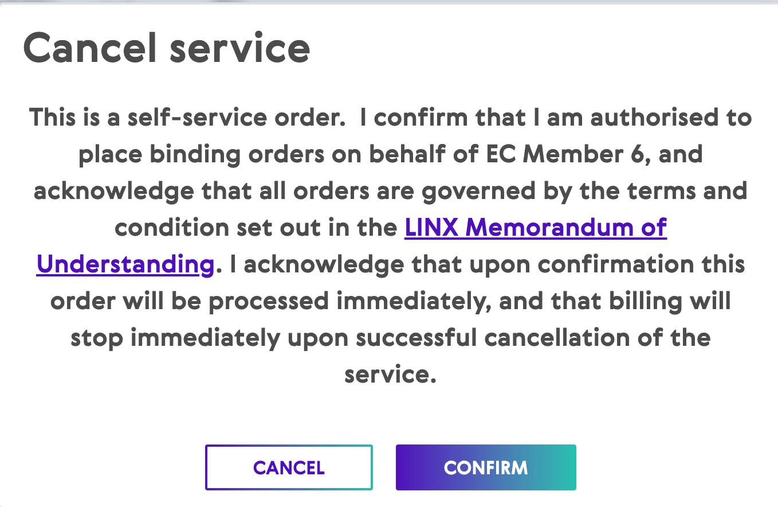The height and width of the screenshot is (507, 778).
Task: Click the word Cancel in the title
Action: pyautogui.click(x=90, y=48)
